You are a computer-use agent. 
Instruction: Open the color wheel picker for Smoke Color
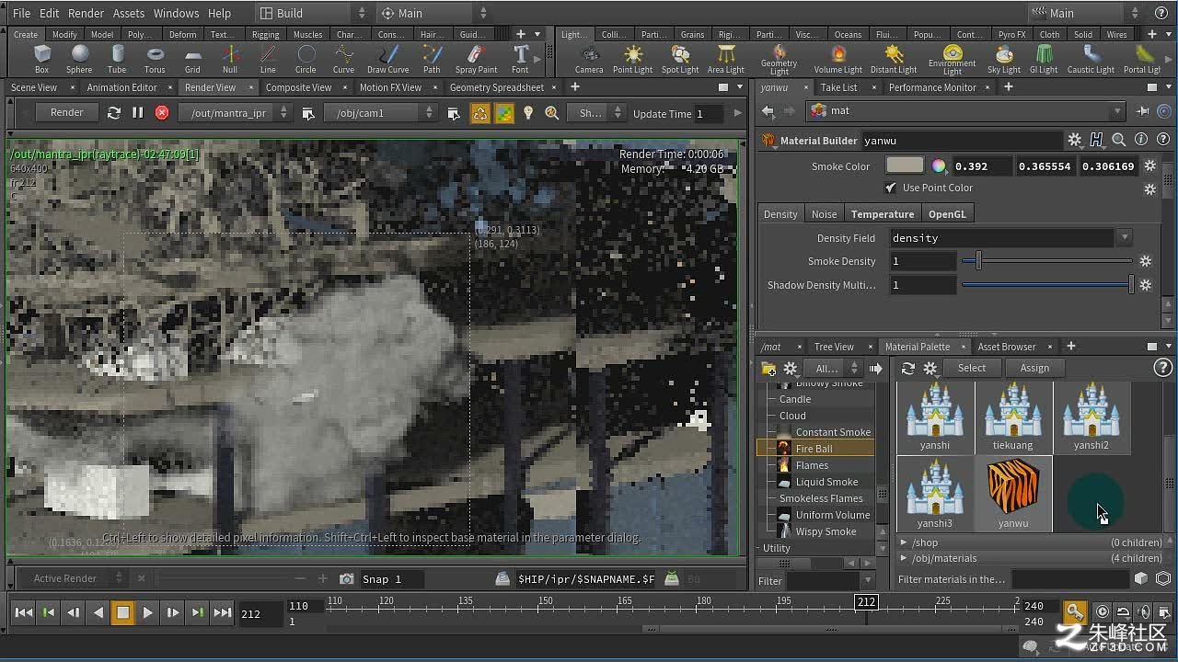(939, 166)
